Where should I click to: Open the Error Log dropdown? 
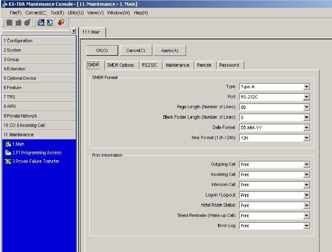306,225
